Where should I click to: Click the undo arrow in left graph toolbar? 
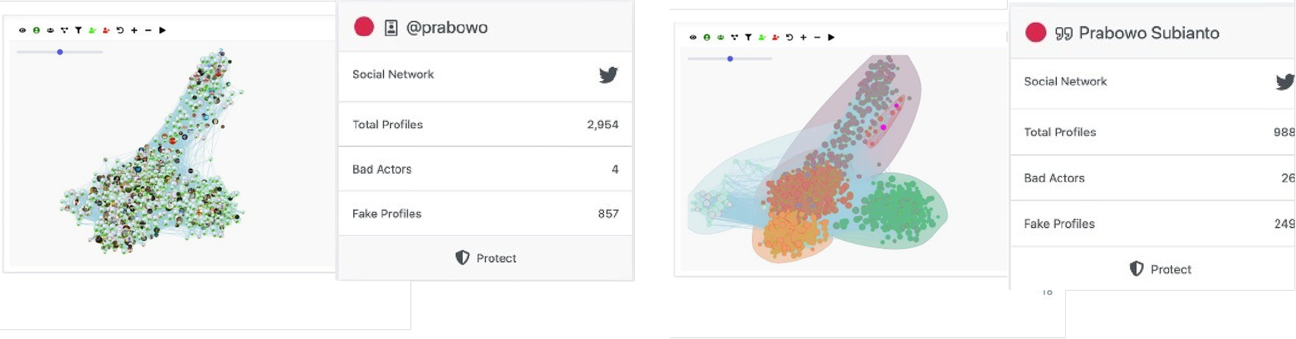120,30
